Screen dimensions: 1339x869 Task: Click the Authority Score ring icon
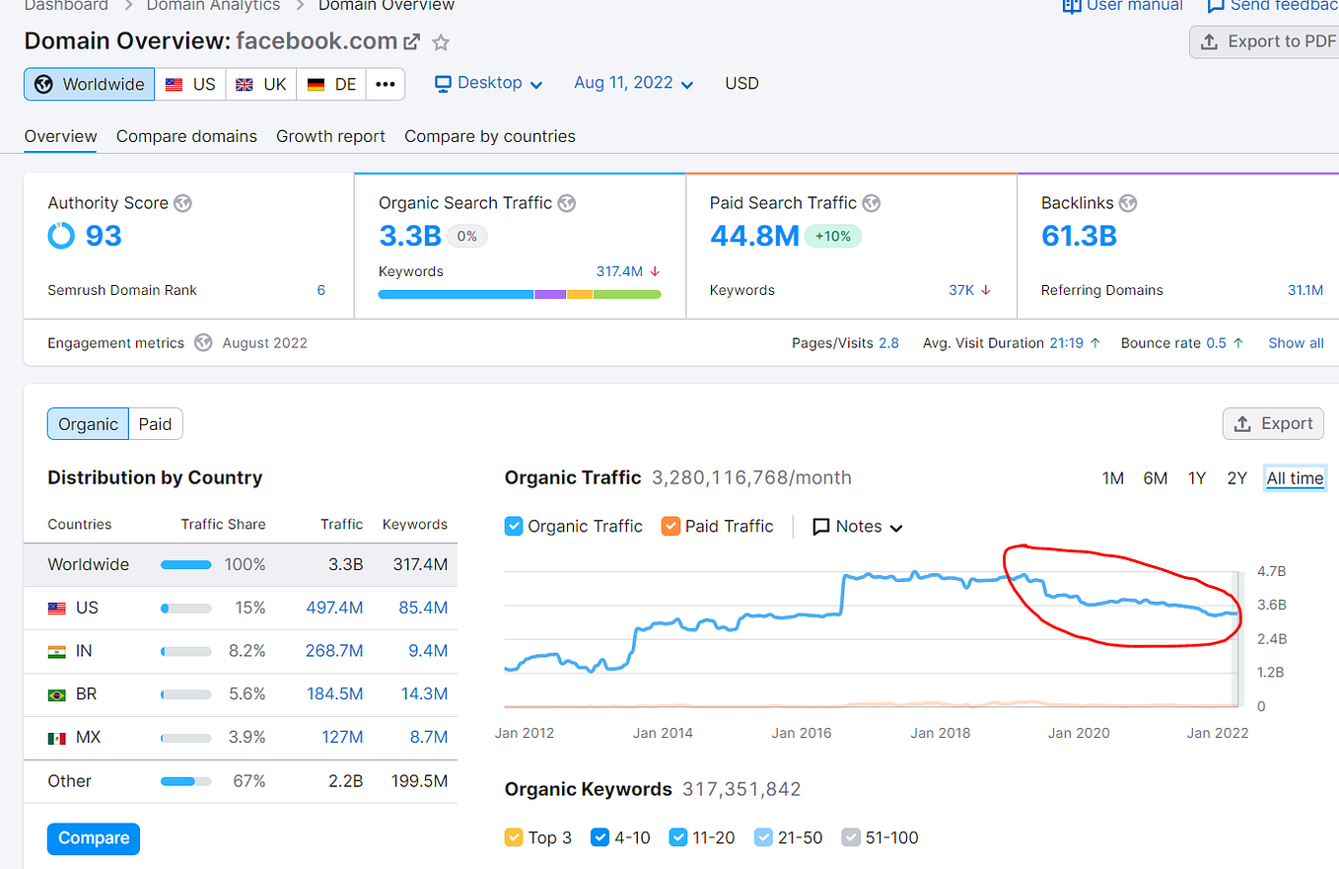click(61, 236)
